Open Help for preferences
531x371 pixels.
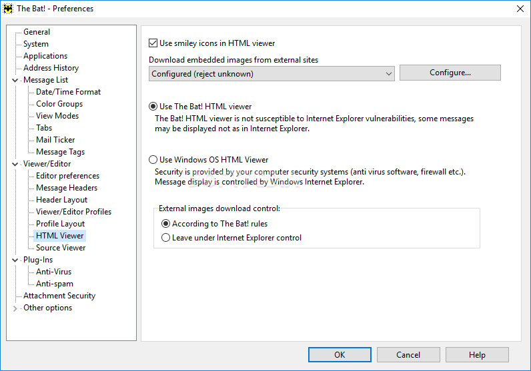coord(477,355)
